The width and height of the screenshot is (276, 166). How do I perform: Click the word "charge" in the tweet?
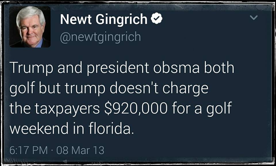[185, 89]
